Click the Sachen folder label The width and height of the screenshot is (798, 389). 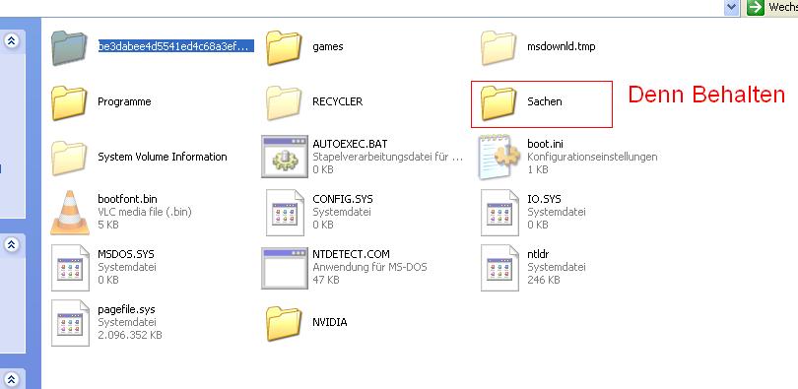(545, 101)
